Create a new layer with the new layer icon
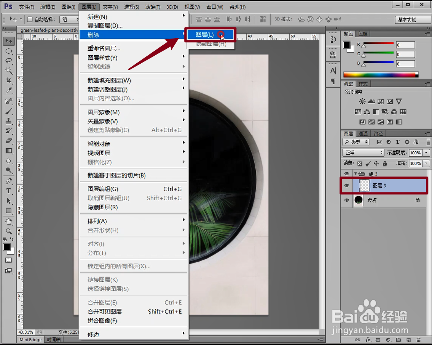Image resolution: width=432 pixels, height=345 pixels. pos(408,339)
